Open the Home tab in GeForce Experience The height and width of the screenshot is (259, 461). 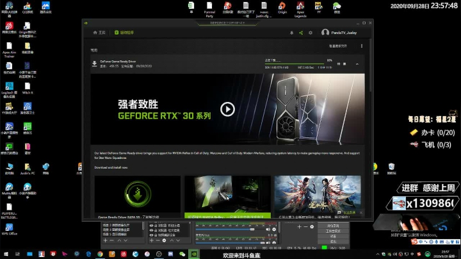99,32
